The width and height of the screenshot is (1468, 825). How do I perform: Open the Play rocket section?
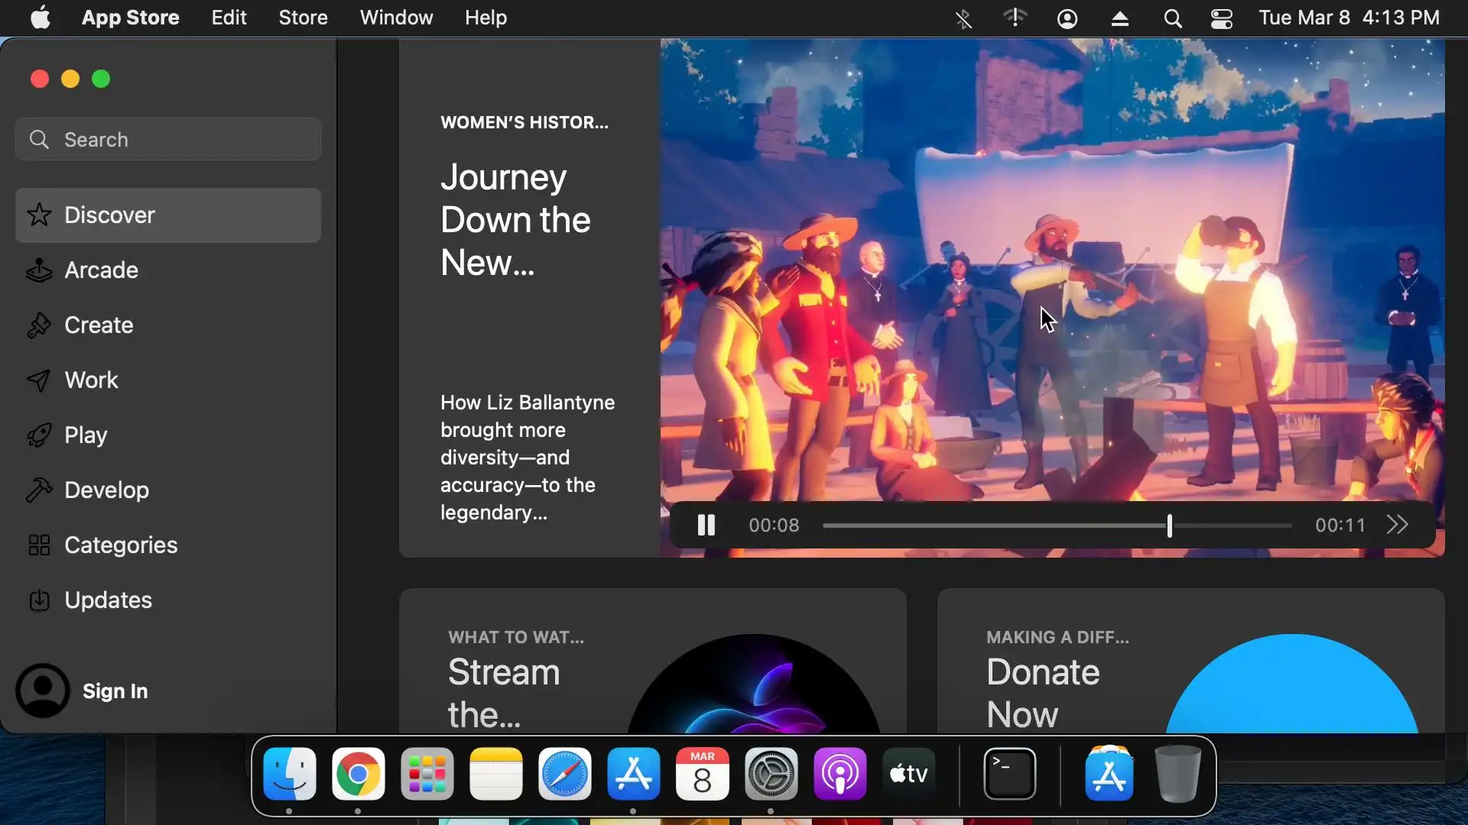click(85, 435)
